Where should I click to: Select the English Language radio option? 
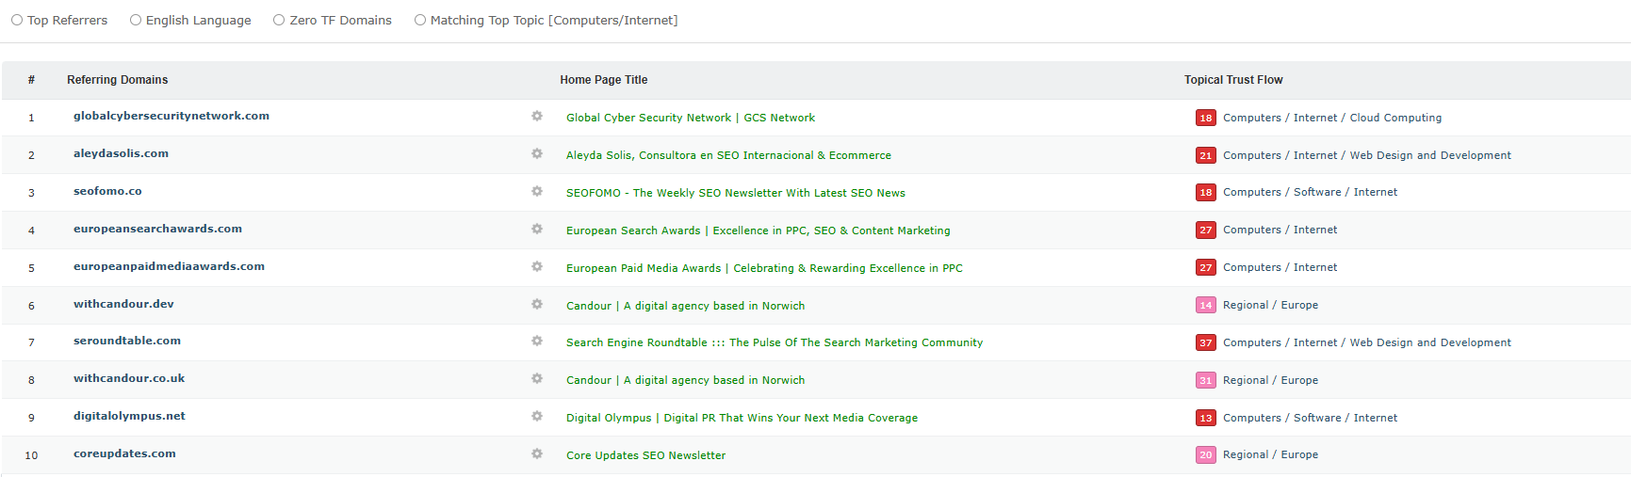(x=136, y=20)
